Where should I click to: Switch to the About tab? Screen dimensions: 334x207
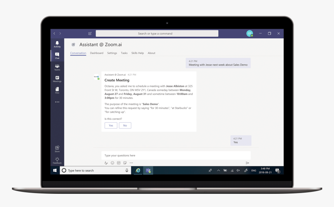151,53
